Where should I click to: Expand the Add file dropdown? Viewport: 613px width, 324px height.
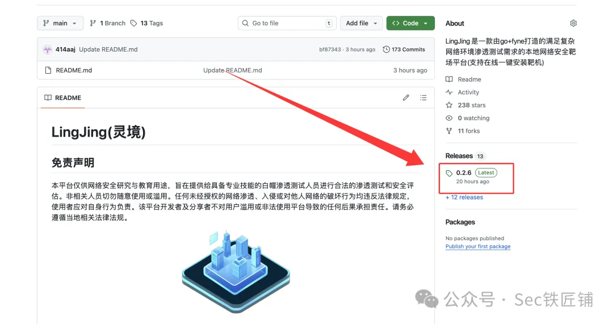[361, 23]
